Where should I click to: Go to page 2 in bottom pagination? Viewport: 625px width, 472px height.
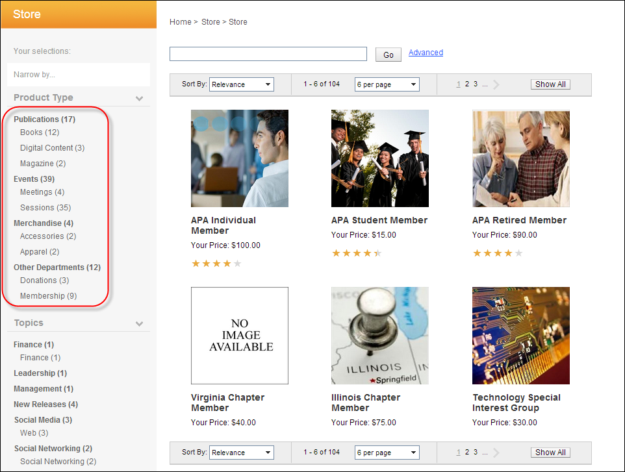(467, 452)
